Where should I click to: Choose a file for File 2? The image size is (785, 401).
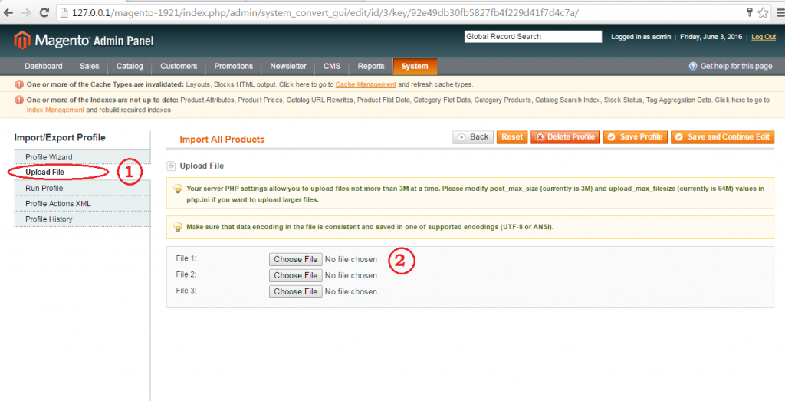[x=295, y=275]
